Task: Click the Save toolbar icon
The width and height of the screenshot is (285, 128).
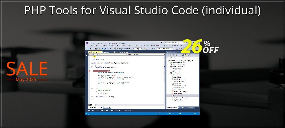Action: click(x=102, y=49)
